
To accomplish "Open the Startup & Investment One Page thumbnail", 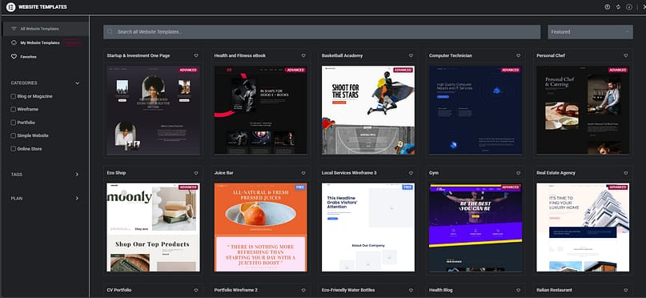I will point(153,110).
